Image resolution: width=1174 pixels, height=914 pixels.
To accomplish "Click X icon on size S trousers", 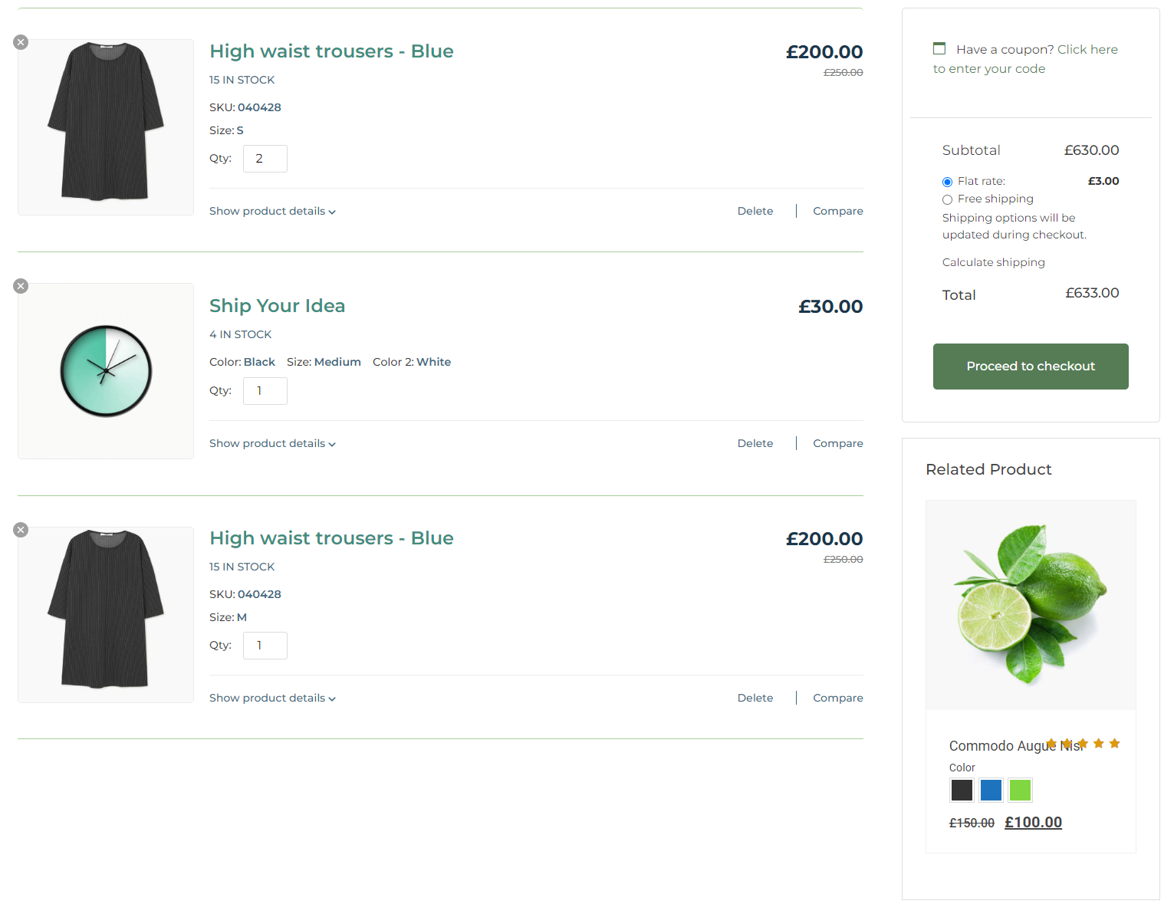I will (x=21, y=42).
